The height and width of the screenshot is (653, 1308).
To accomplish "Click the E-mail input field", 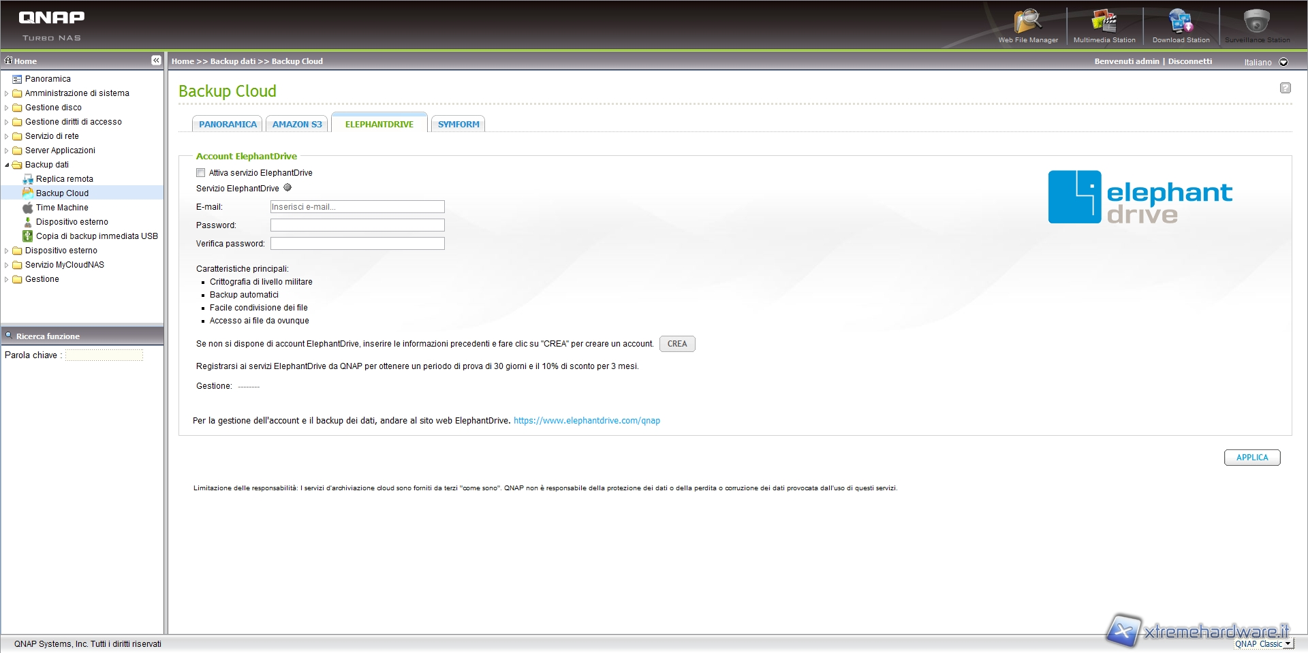I will (x=357, y=207).
